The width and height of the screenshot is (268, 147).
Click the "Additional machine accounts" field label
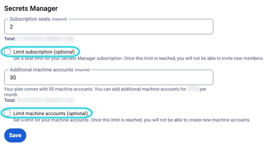41,70
